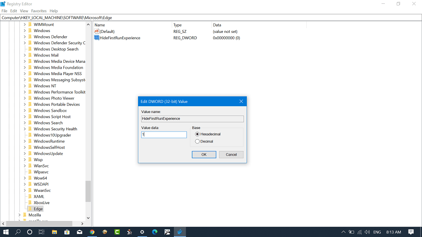
Task: Expand the WIMMount key
Action: tap(24, 24)
